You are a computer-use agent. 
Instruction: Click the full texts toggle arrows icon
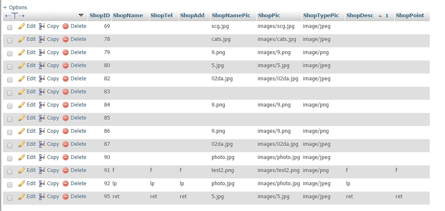click(15, 16)
